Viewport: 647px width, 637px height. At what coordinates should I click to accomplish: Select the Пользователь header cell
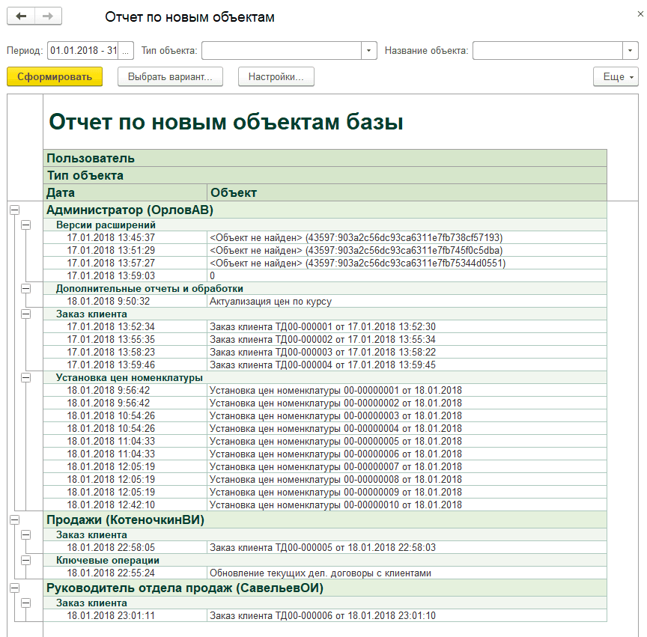point(325,158)
